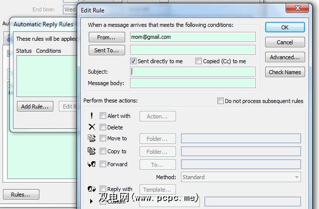Image resolution: width=319 pixels, height=209 pixels.
Task: Cancel the Edit Rule dialog
Action: tap(285, 42)
